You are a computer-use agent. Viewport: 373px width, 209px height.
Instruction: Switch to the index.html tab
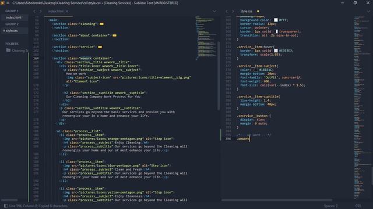tap(56, 11)
